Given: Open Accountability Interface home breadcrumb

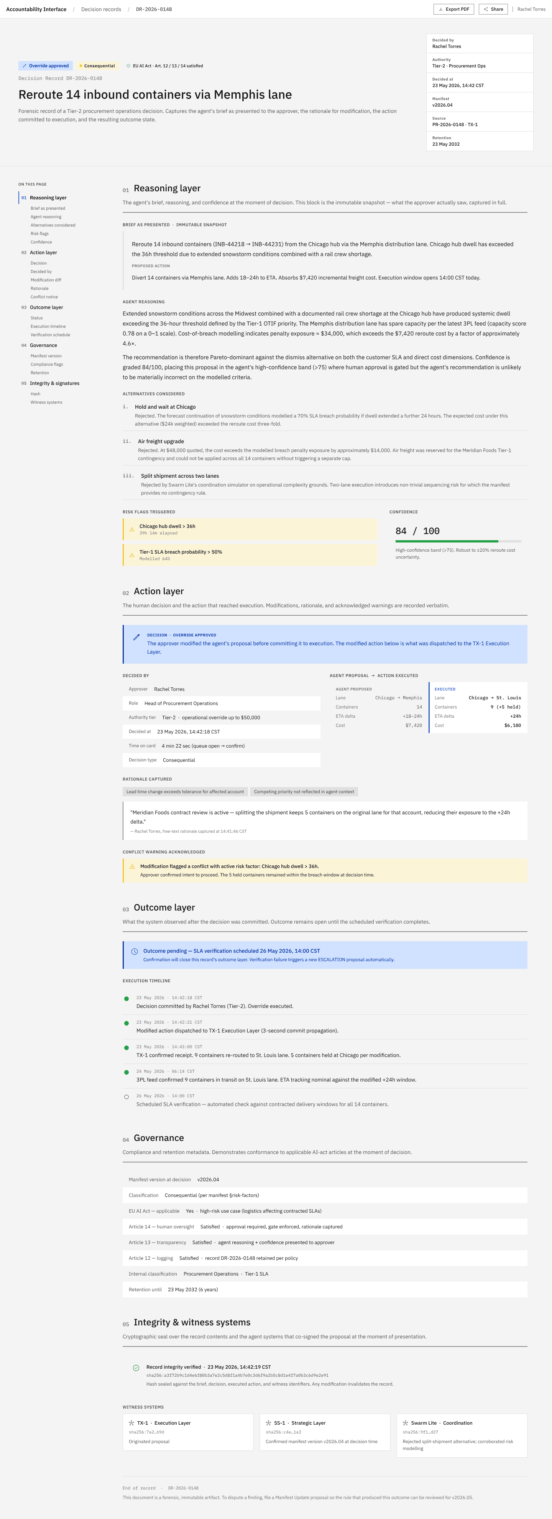Looking at the screenshot, I should pos(36,10).
